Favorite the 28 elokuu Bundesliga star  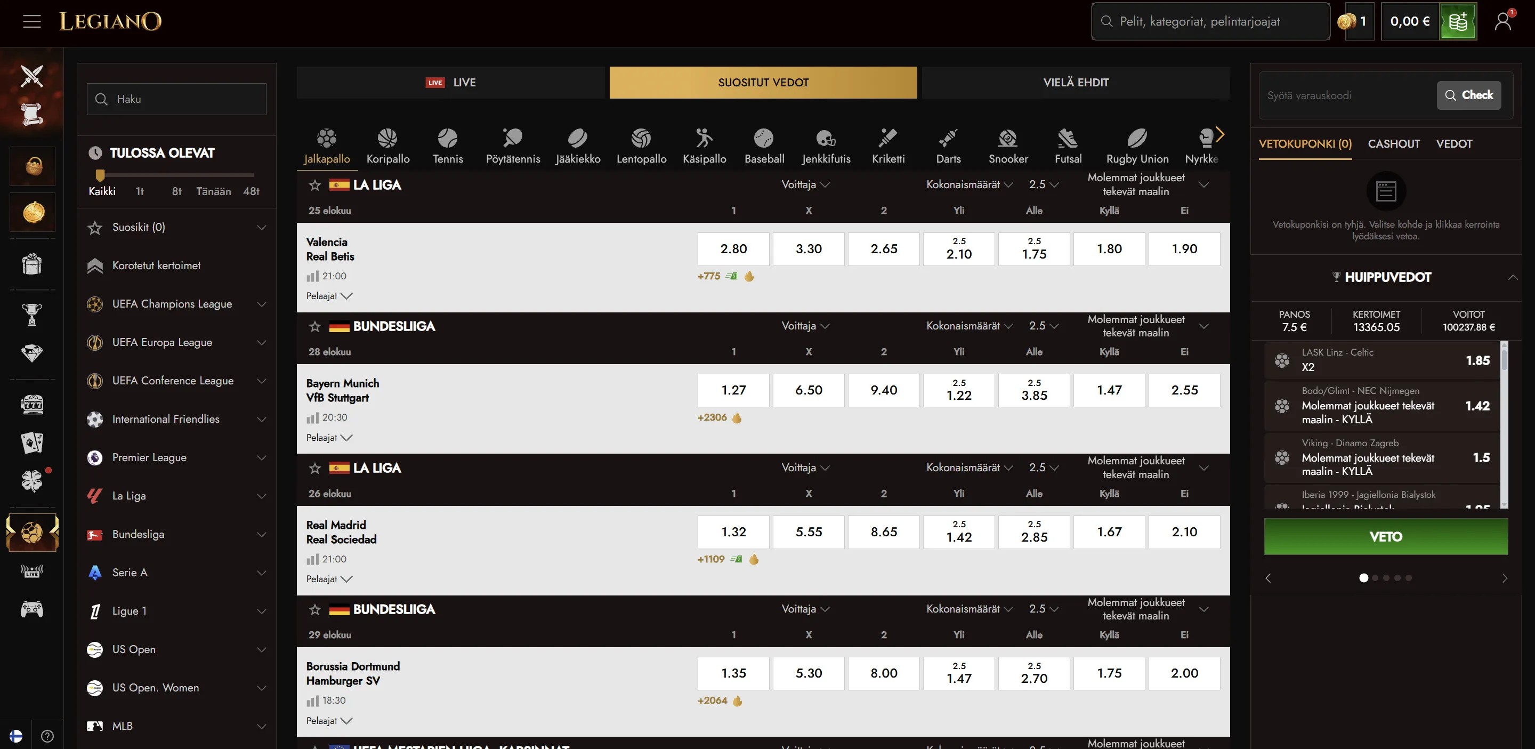pos(315,327)
